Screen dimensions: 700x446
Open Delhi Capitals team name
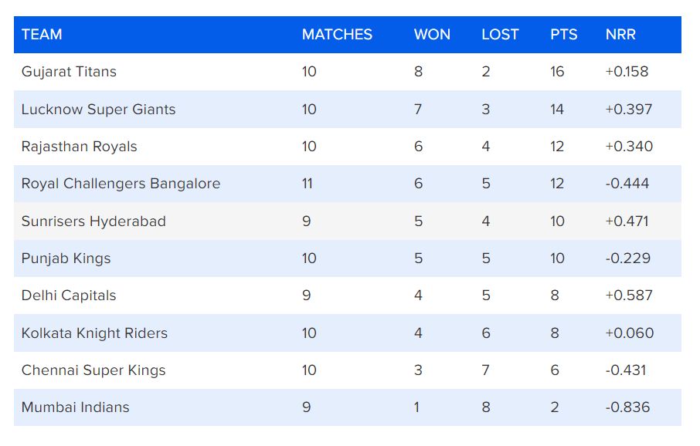(69, 296)
